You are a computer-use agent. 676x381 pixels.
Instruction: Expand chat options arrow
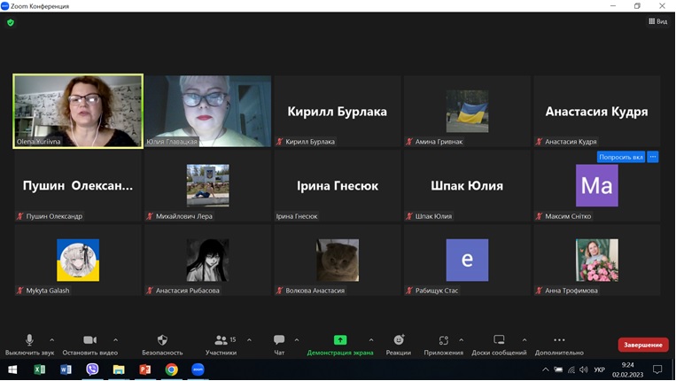297,340
